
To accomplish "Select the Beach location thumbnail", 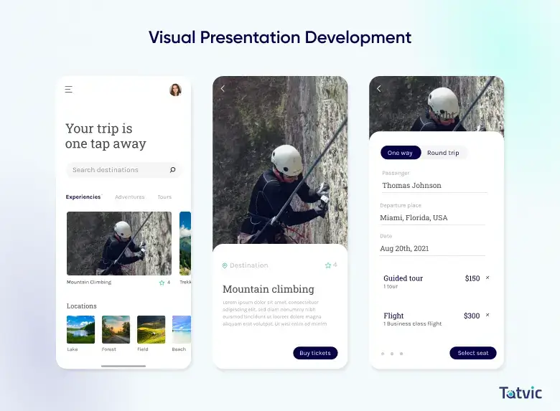I will click(x=182, y=329).
